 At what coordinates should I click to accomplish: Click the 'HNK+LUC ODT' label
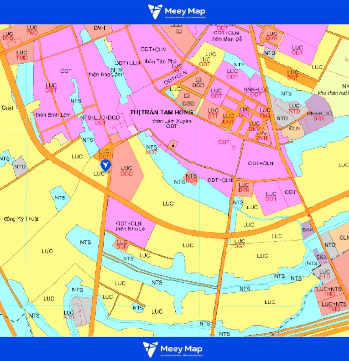[256, 92]
